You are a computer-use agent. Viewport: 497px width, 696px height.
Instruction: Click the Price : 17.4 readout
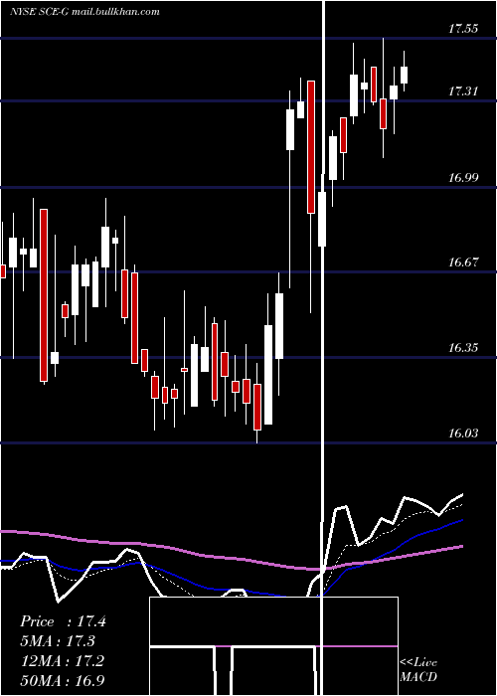click(x=63, y=621)
